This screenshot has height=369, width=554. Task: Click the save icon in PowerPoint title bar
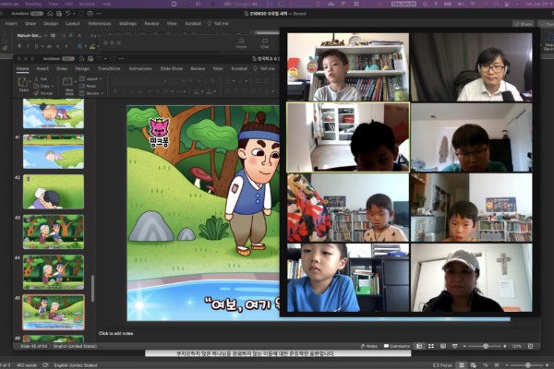(90, 59)
